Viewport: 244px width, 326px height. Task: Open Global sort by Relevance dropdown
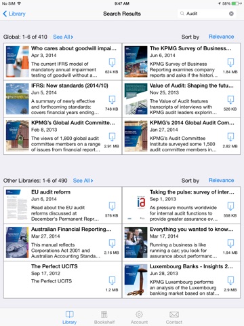click(221, 37)
